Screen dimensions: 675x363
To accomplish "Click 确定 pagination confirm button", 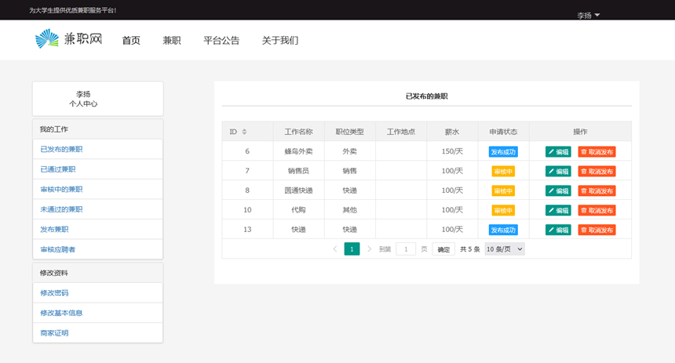I will point(443,249).
